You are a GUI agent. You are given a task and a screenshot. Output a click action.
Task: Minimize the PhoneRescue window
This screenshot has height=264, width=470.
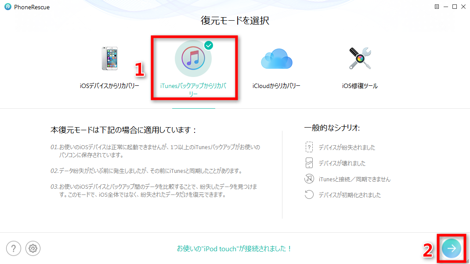point(446,7)
